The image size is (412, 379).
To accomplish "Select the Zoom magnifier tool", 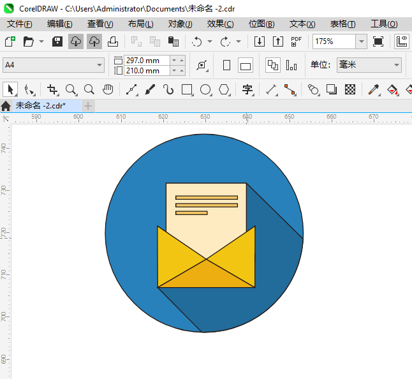I will [x=71, y=89].
